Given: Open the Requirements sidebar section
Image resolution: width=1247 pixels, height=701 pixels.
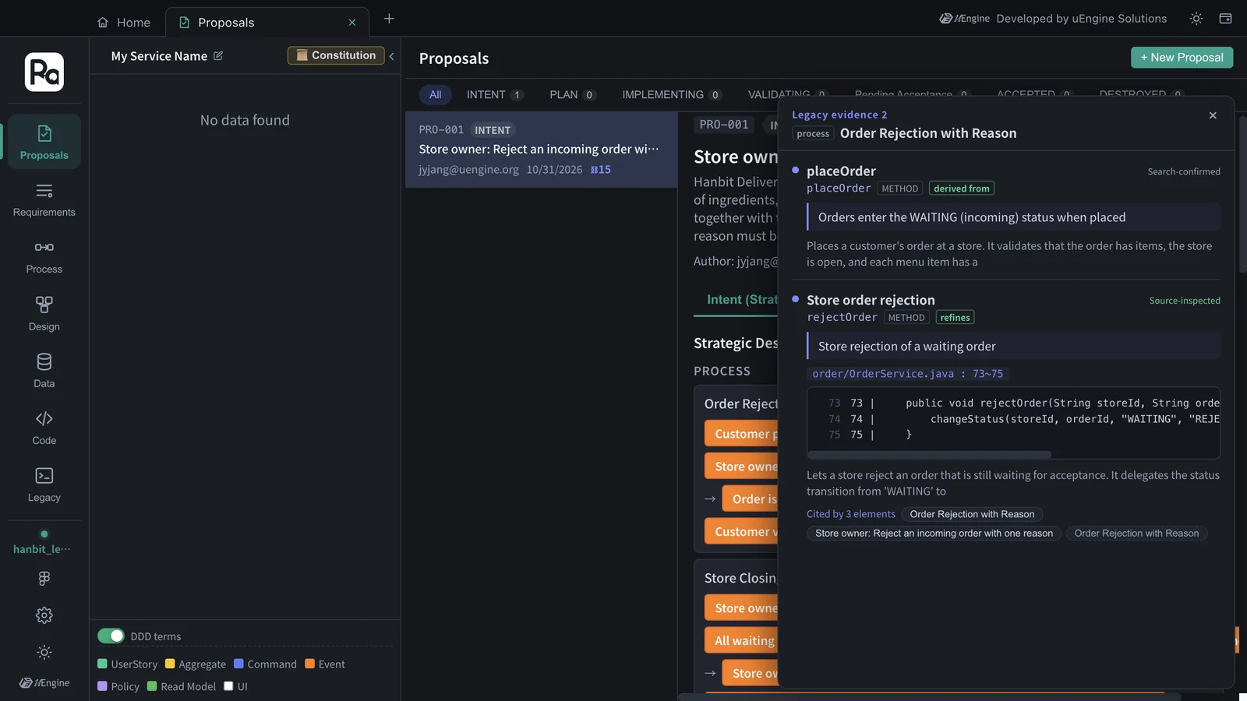Looking at the screenshot, I should point(44,199).
